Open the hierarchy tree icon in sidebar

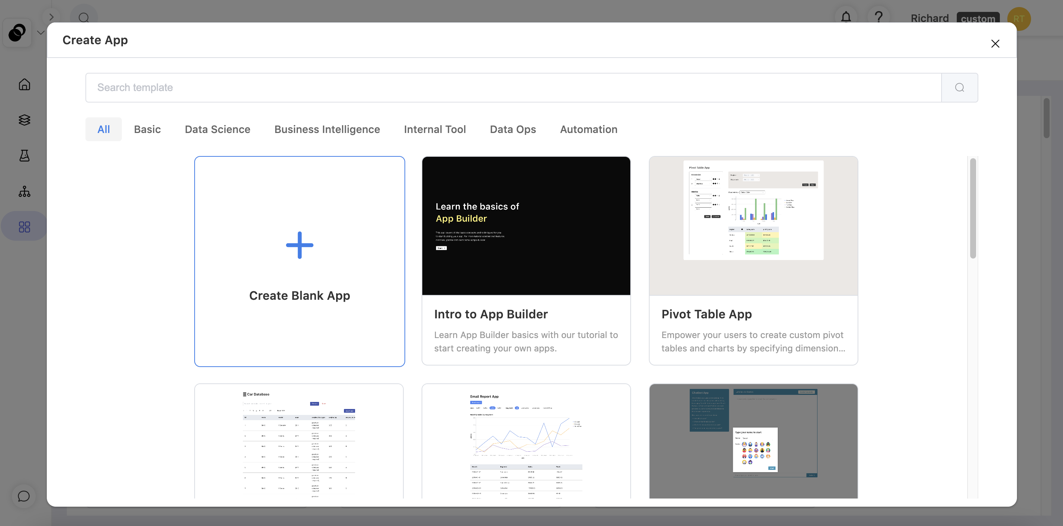click(25, 191)
